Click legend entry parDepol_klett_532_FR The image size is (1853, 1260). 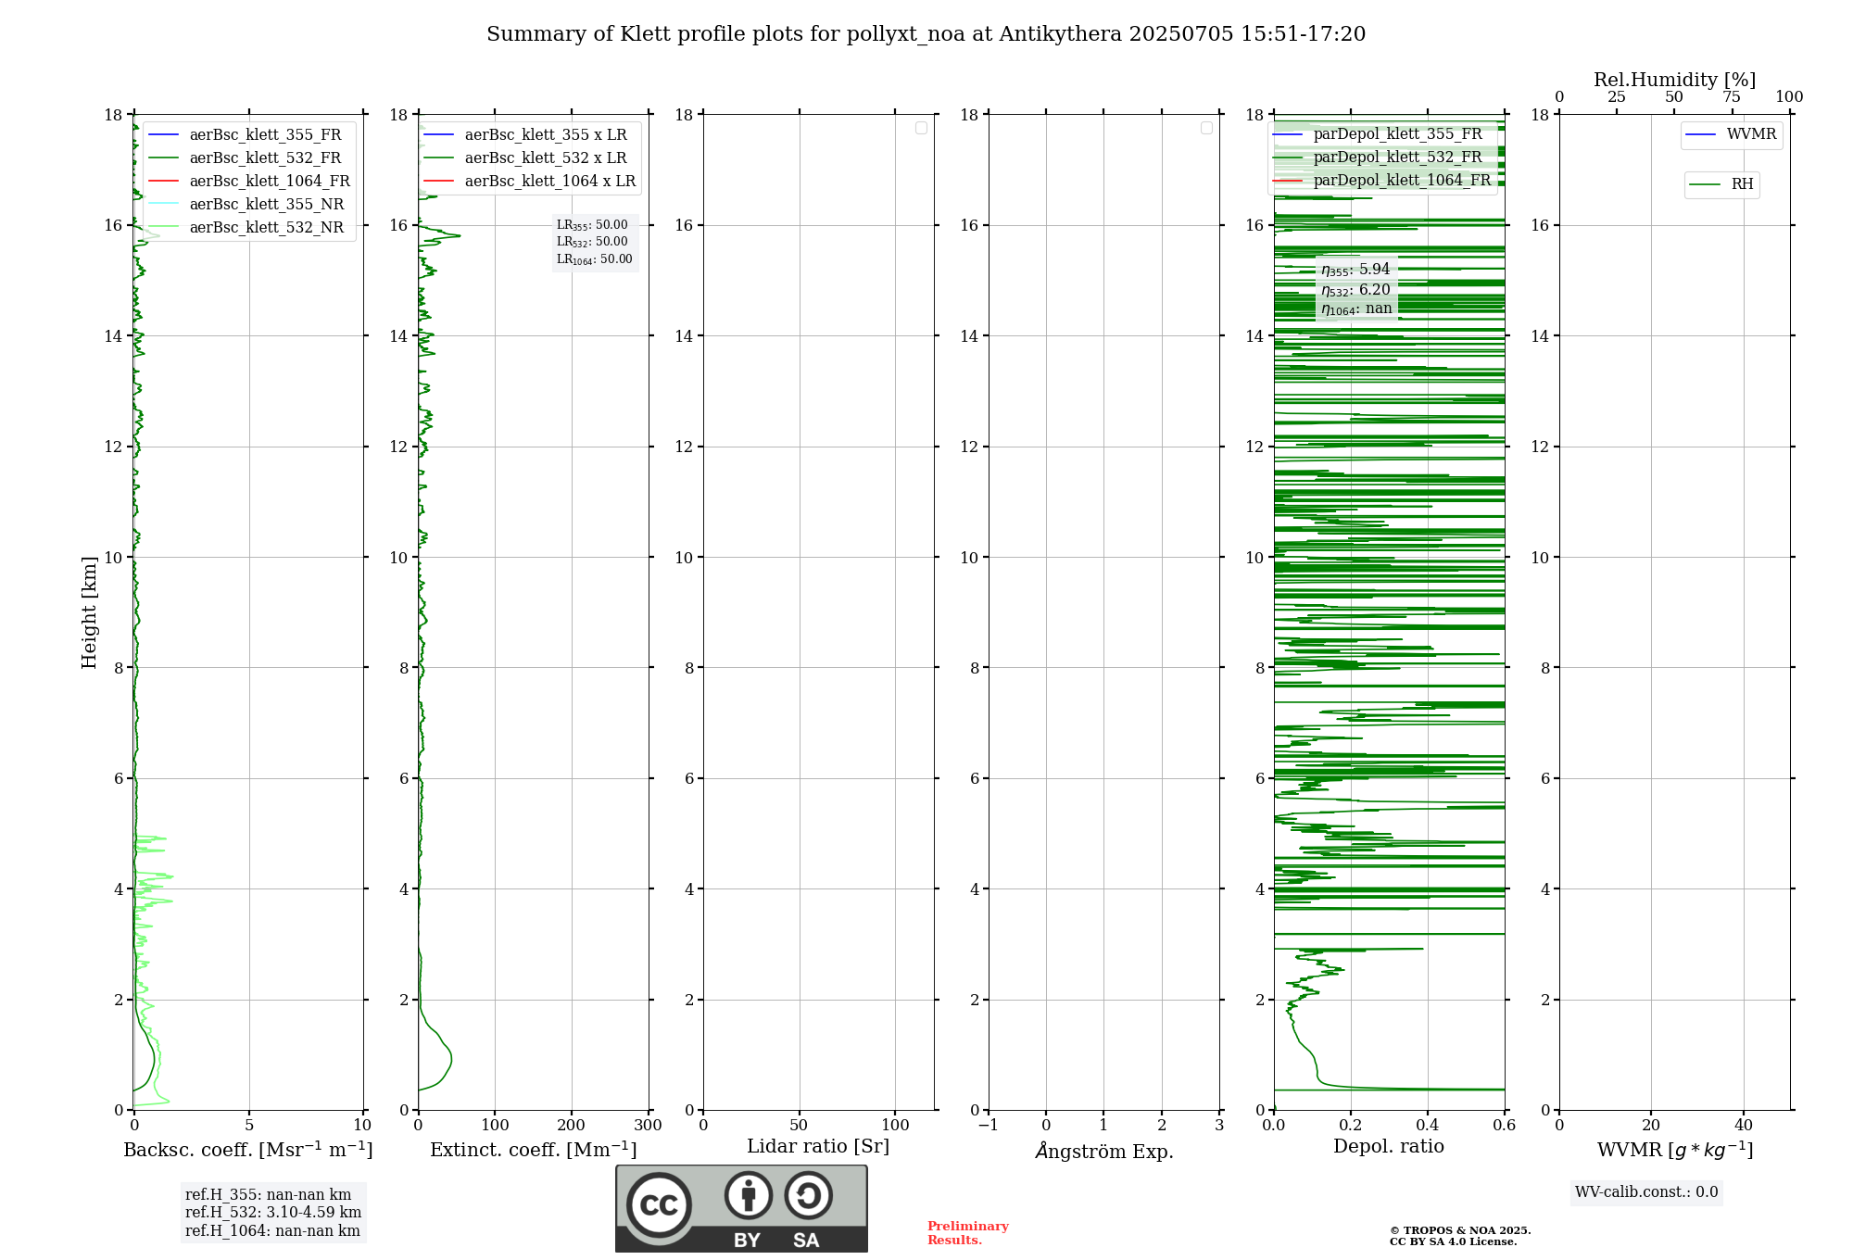pos(1378,157)
